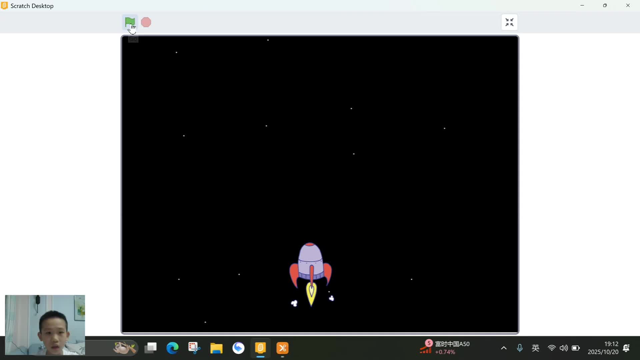Click Scratch Desktop taskbar icon
Screen dimensions: 640x360
[x=260, y=348]
